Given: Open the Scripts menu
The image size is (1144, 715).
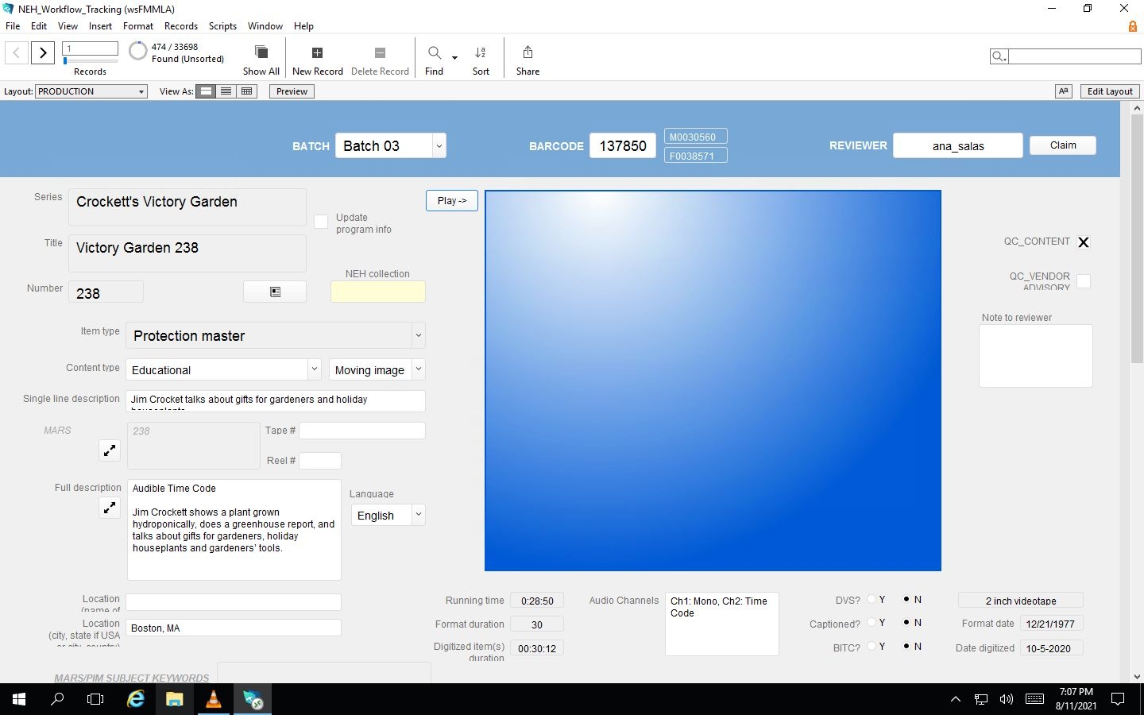Looking at the screenshot, I should click(222, 26).
